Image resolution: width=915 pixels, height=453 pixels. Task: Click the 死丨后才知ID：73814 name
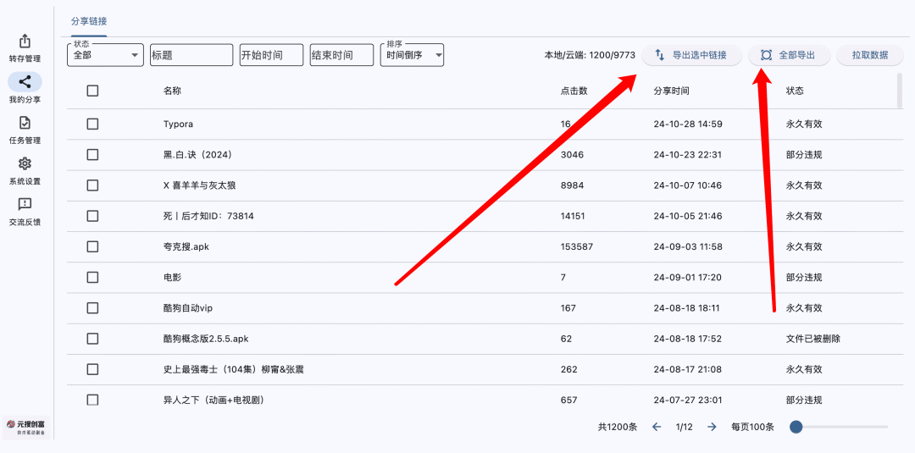click(208, 216)
